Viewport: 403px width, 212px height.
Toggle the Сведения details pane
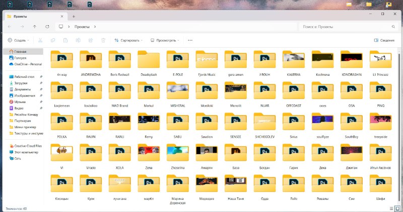384,40
